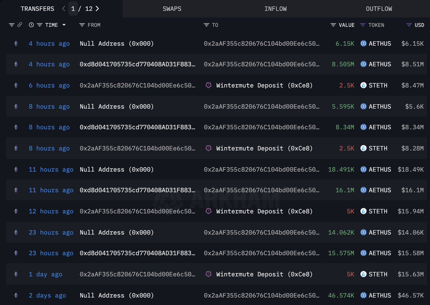Go to previous transfers page arrow
This screenshot has width=430, height=305.
(63, 9)
